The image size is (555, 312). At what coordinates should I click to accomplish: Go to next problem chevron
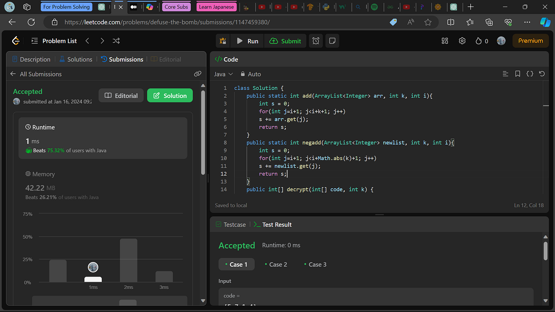102,41
